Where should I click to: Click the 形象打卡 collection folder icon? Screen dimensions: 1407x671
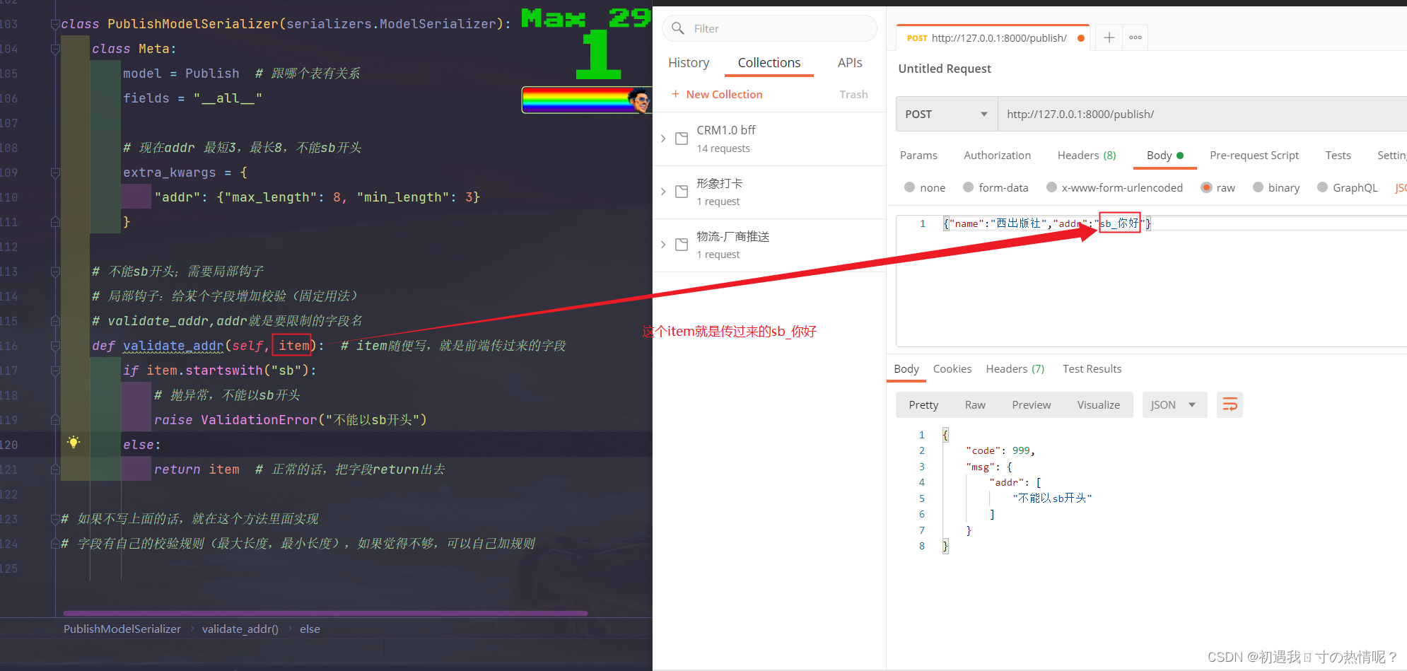(681, 191)
